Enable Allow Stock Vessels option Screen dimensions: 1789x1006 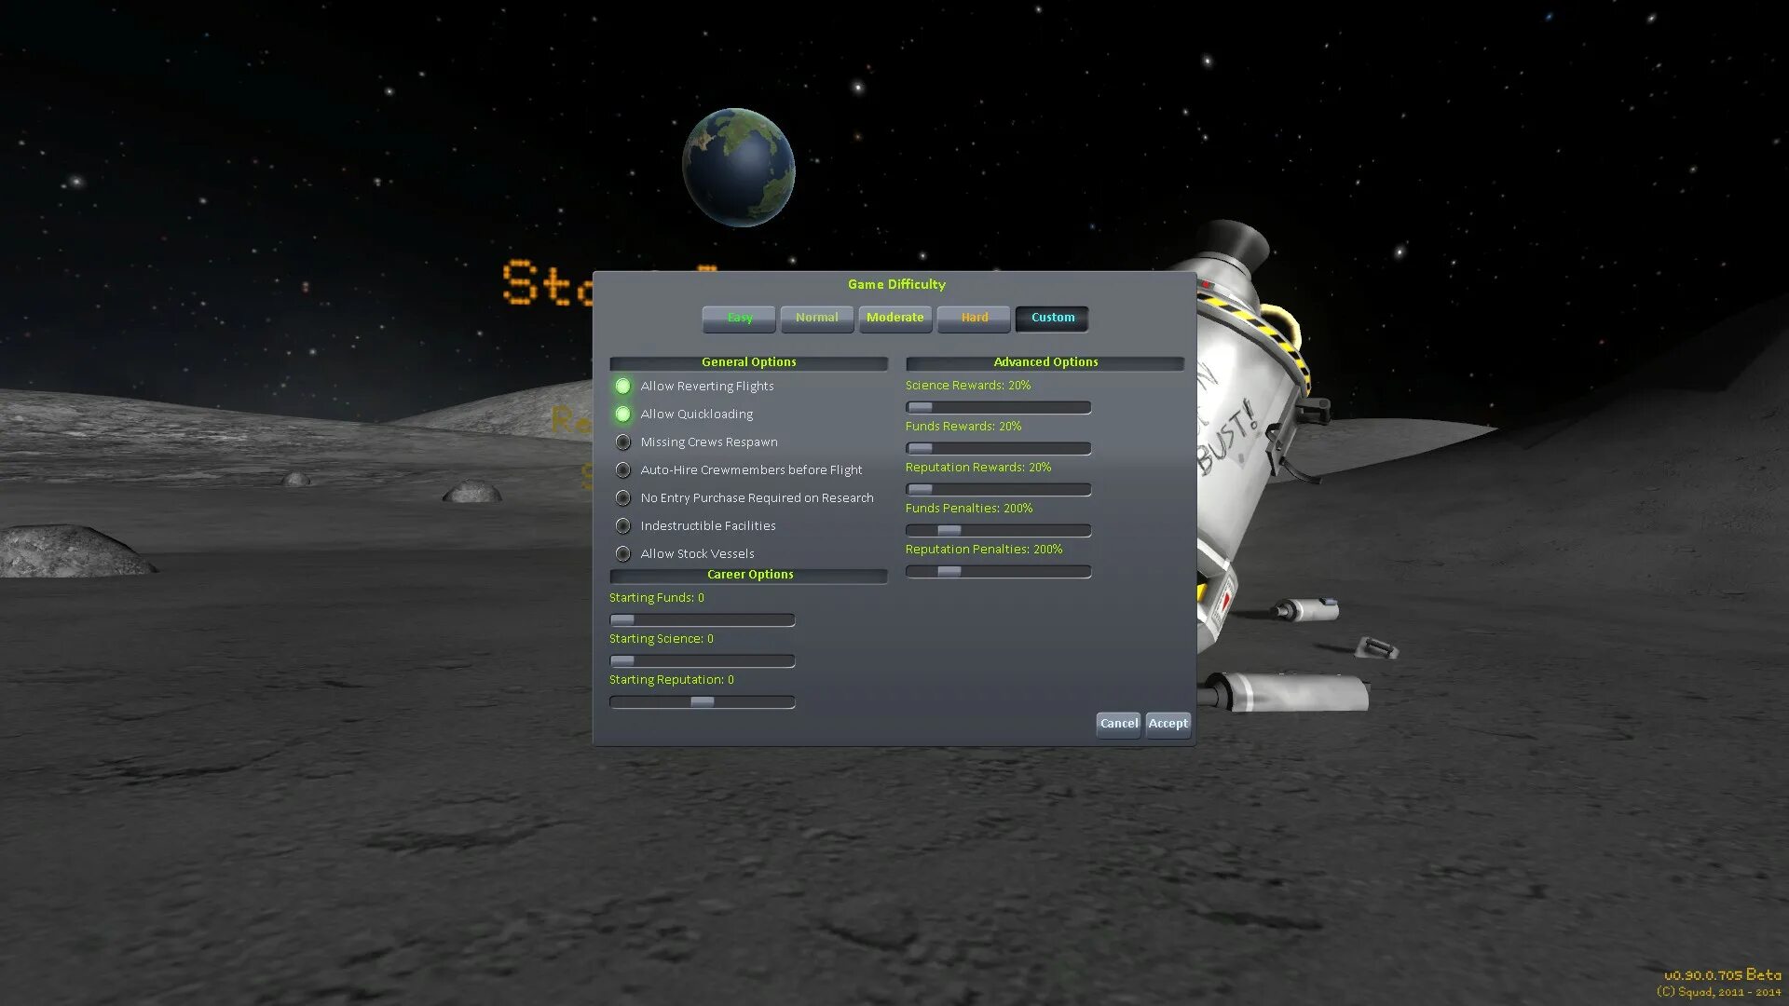pyautogui.click(x=622, y=553)
